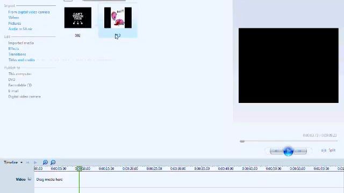Click the green playhead on timeline ruler
The width and height of the screenshot is (344, 193).
(79, 168)
